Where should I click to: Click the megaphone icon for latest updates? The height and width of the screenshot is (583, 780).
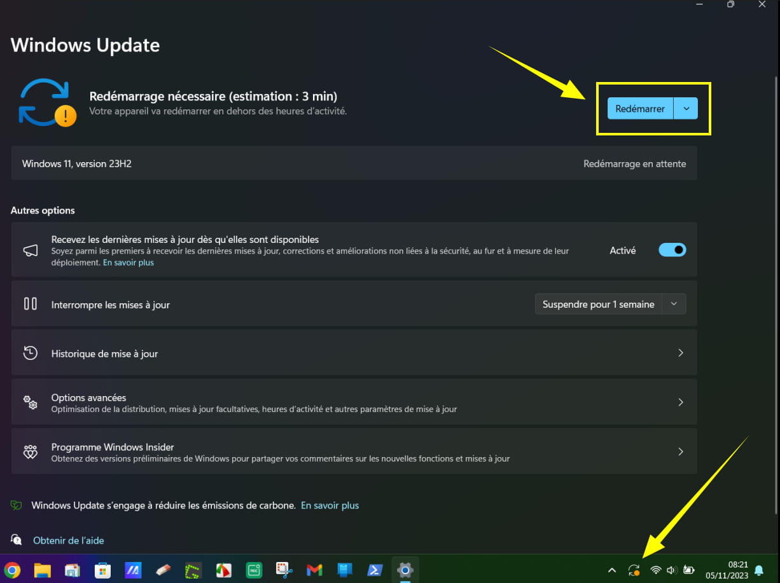[31, 250]
